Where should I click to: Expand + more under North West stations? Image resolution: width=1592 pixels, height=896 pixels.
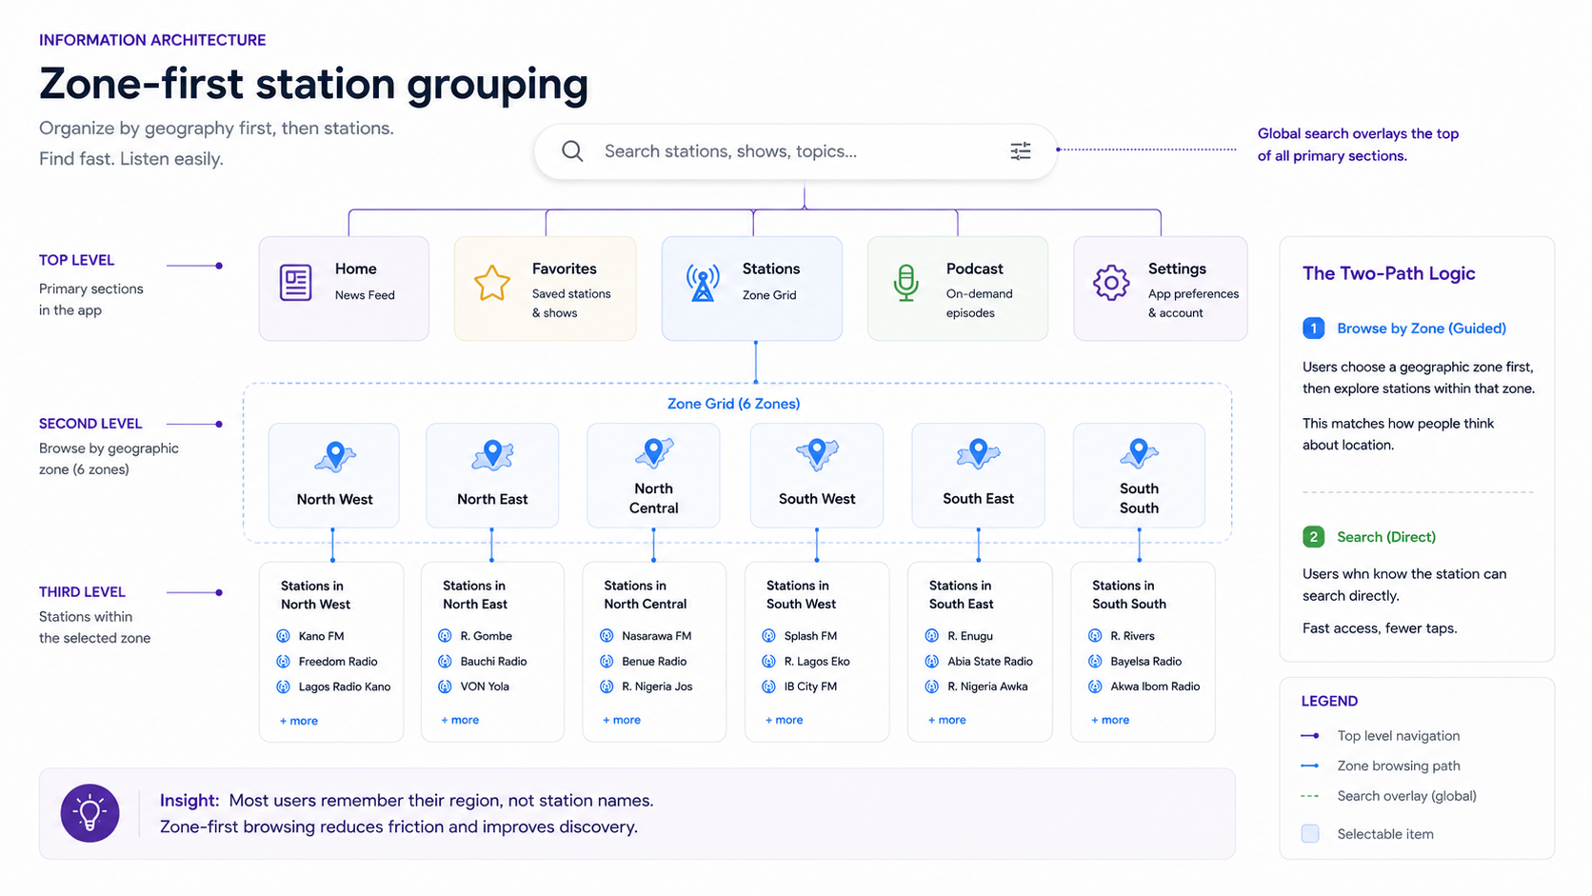click(299, 721)
